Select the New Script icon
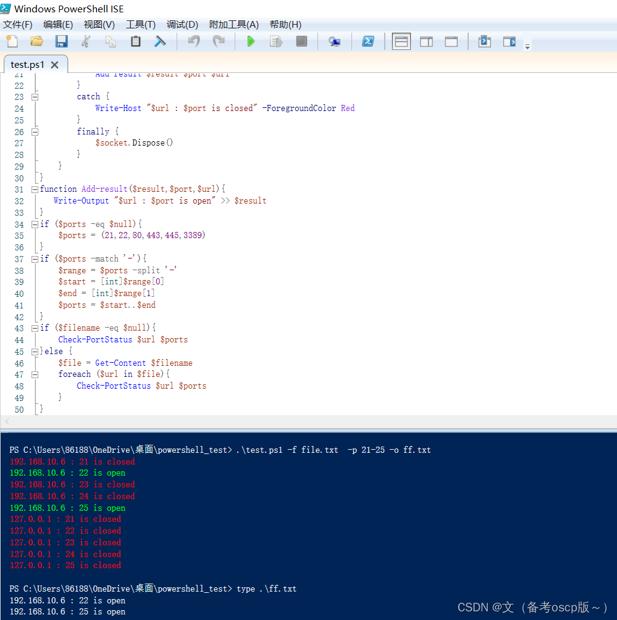 (11, 41)
